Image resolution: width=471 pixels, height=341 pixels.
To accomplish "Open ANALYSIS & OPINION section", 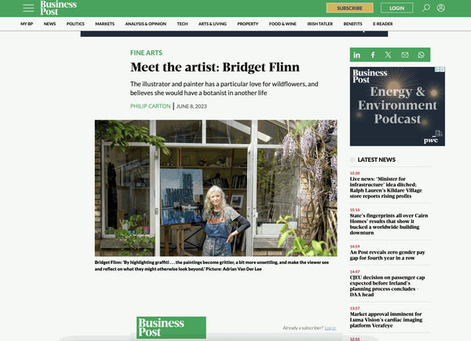I will 146,24.
